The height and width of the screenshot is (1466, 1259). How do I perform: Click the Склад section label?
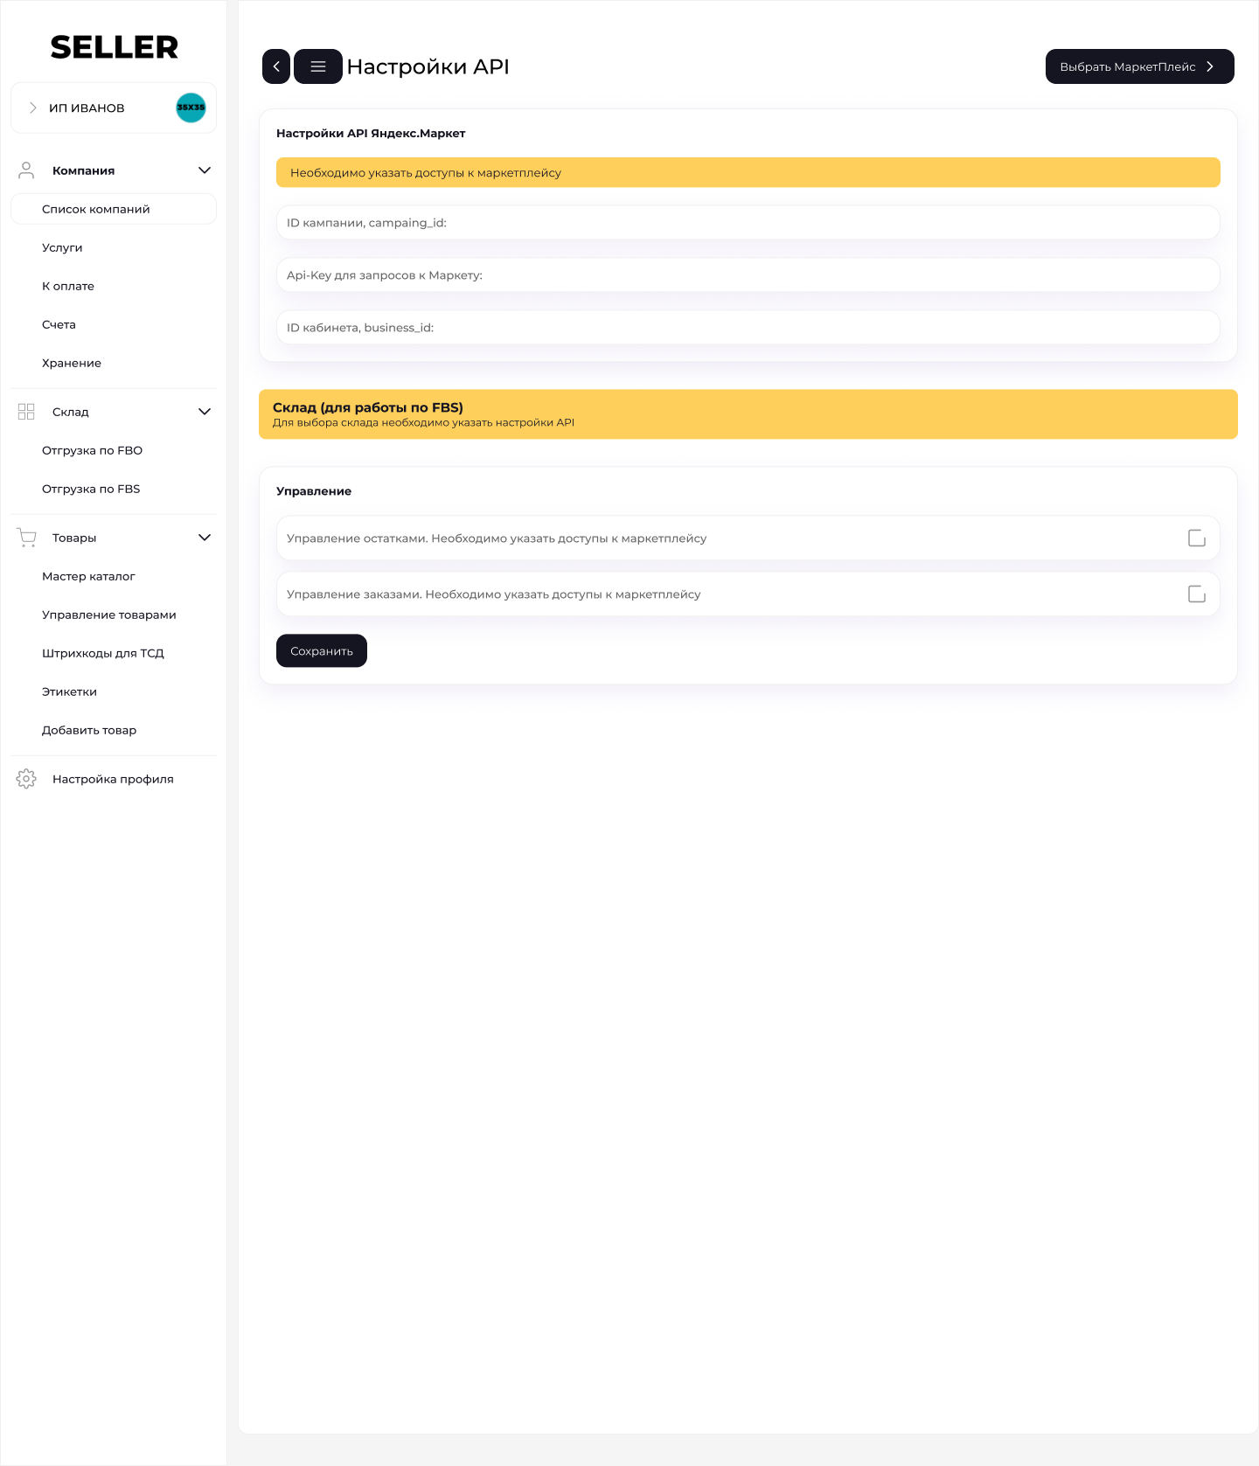(x=71, y=412)
